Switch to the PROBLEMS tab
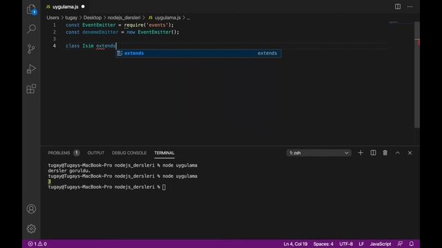Screen dimensions: 442x248 [x=59, y=153]
